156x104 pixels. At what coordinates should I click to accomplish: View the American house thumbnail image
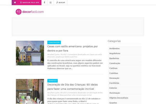tap(30, 53)
